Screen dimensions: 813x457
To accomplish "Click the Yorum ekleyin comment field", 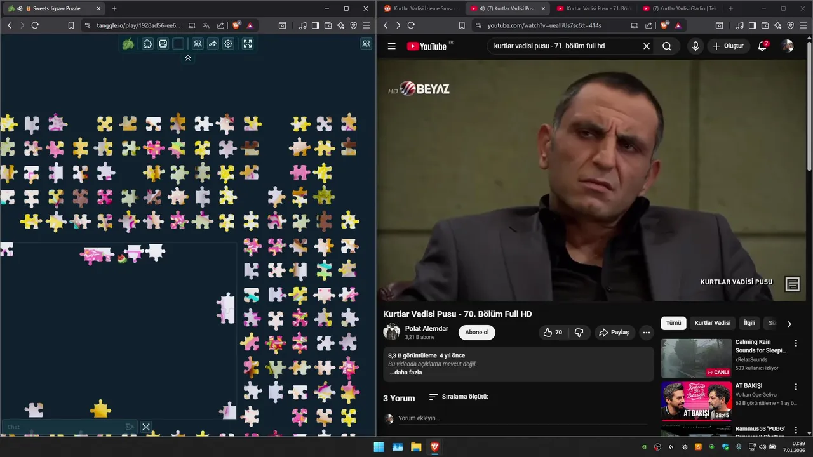I will point(522,418).
